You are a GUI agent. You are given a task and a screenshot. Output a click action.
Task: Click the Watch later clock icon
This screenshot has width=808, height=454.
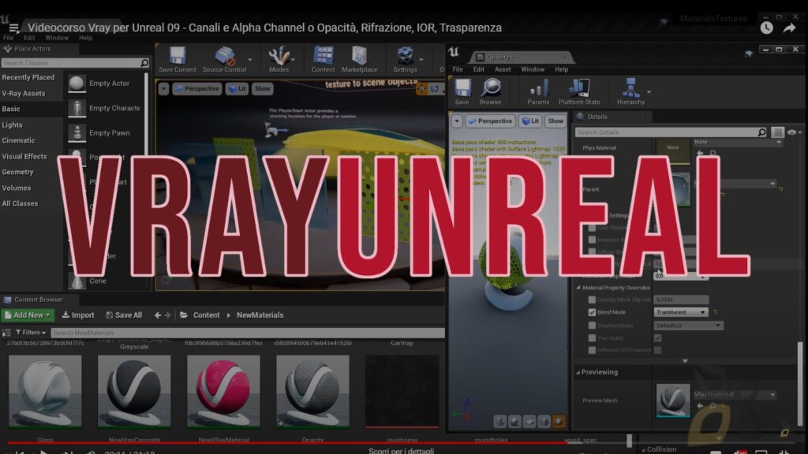(x=766, y=28)
